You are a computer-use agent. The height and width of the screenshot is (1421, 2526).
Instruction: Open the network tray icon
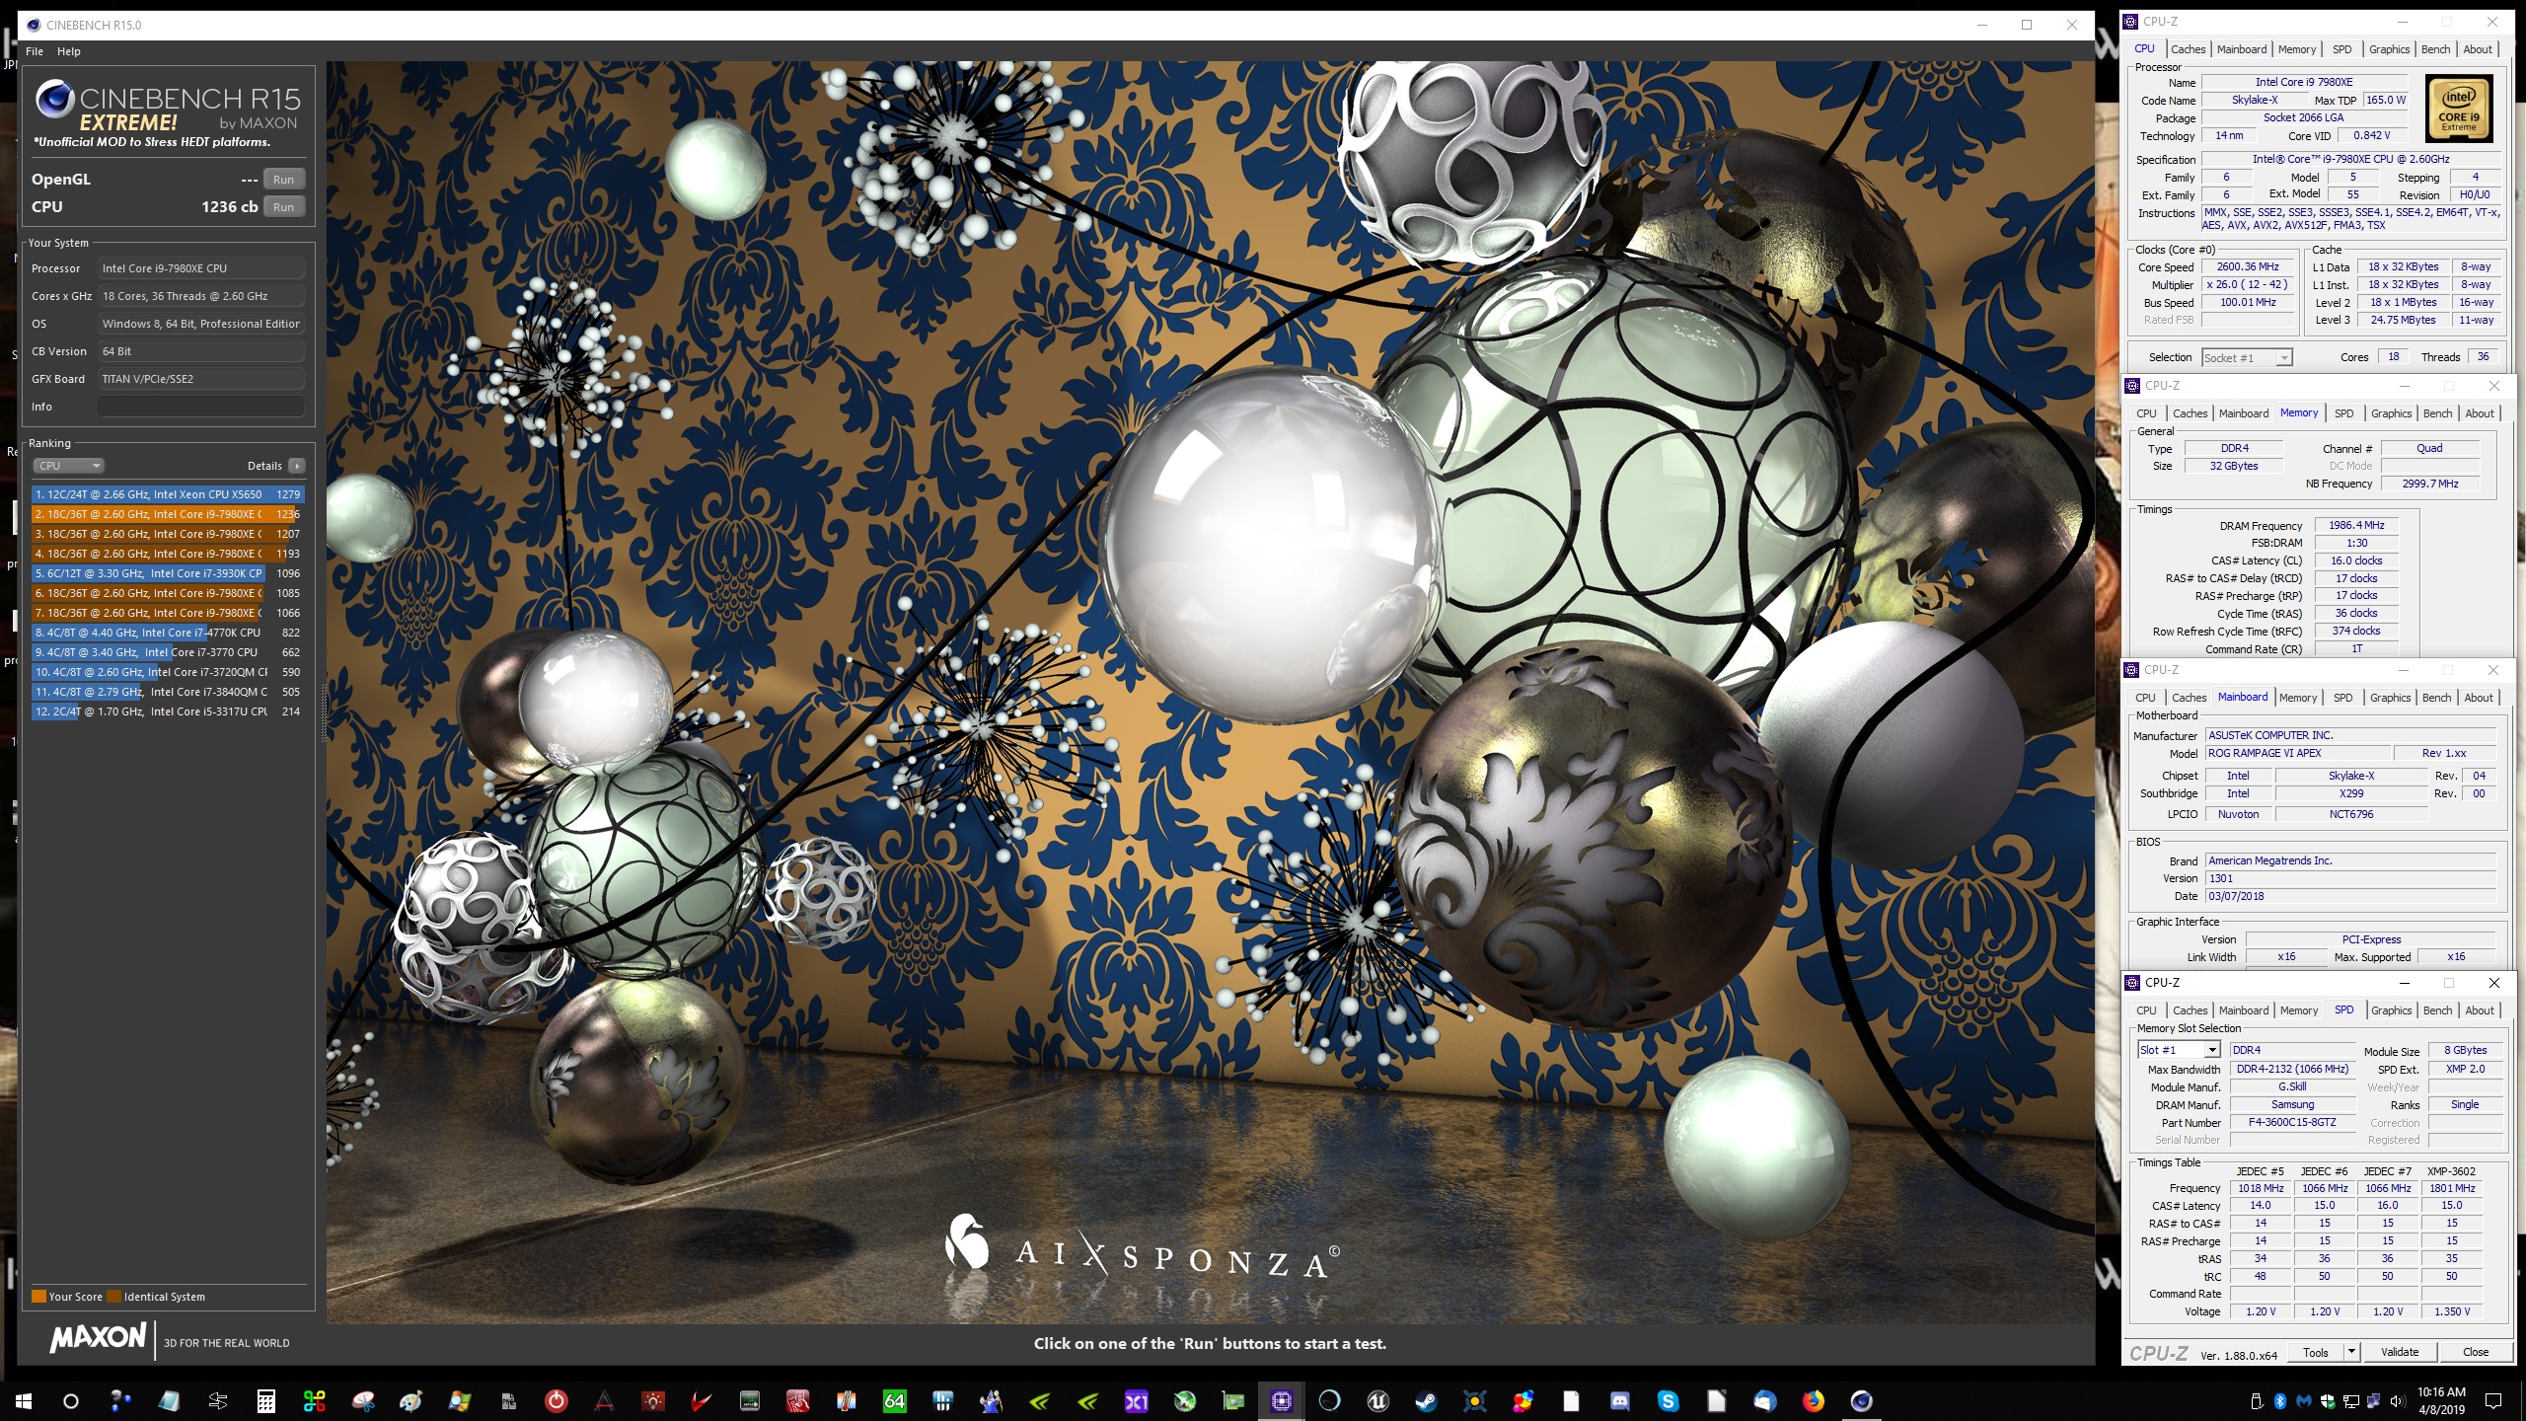2351,1400
